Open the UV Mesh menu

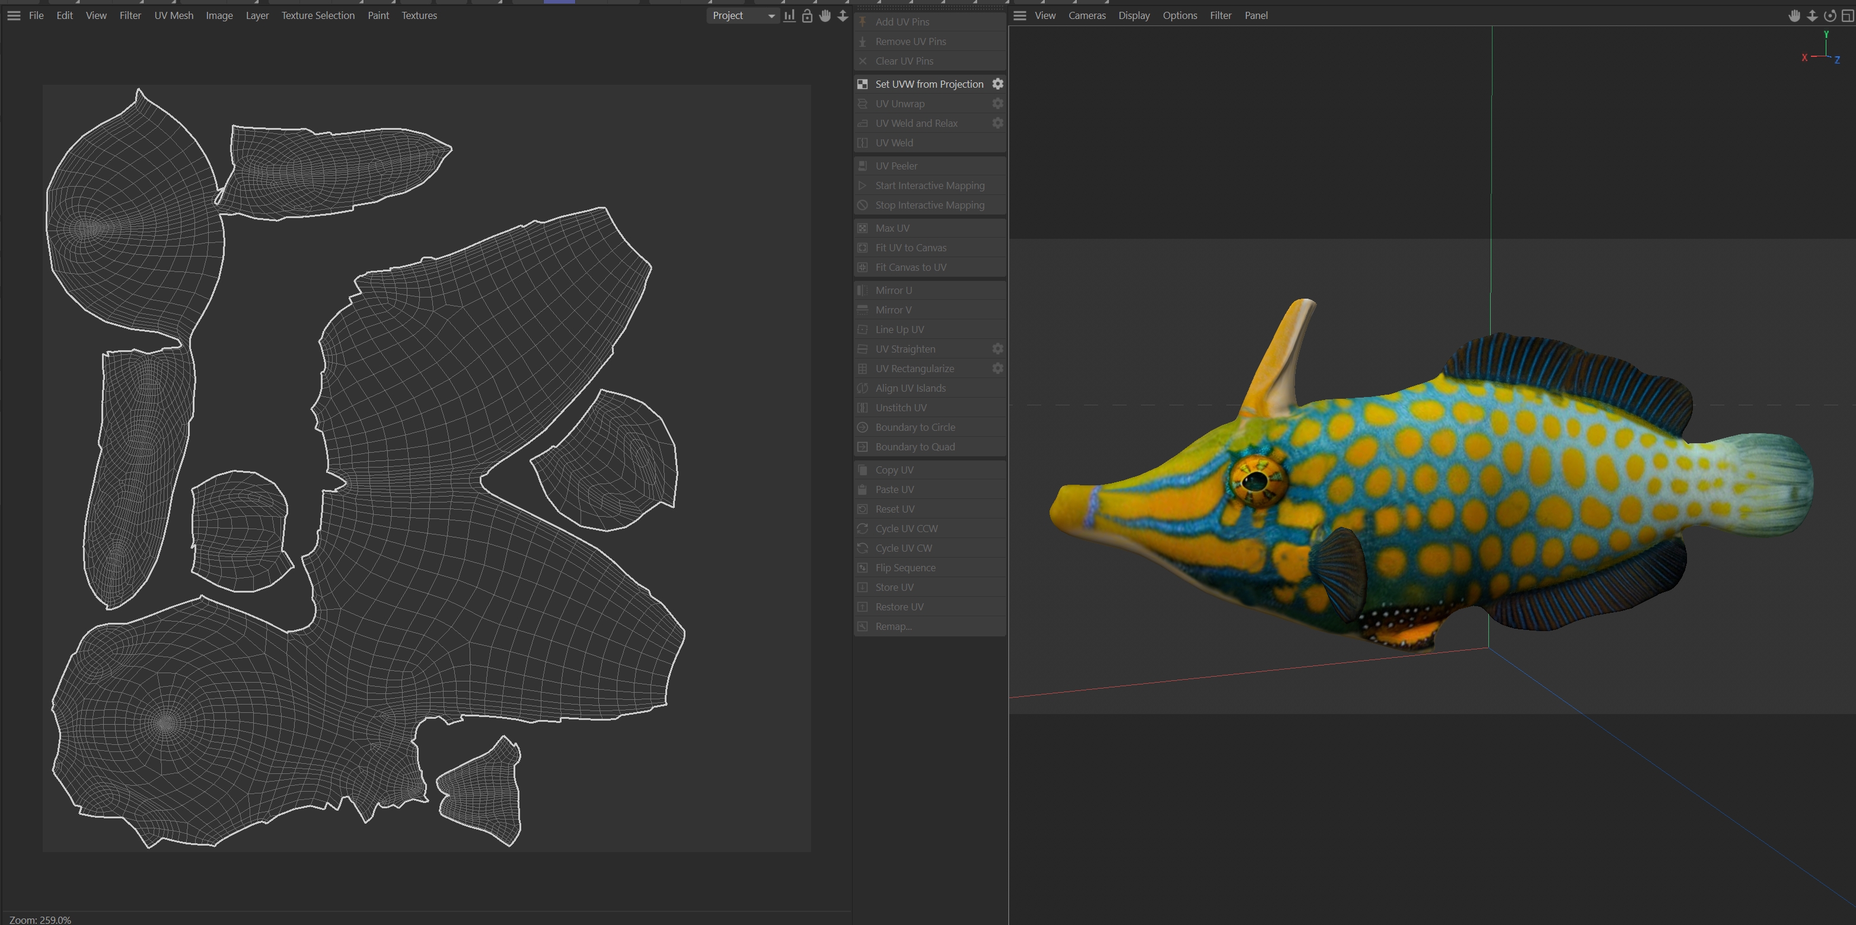click(x=174, y=15)
